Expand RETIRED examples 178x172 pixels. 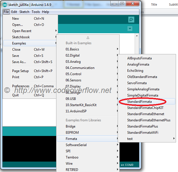(x=88, y=170)
